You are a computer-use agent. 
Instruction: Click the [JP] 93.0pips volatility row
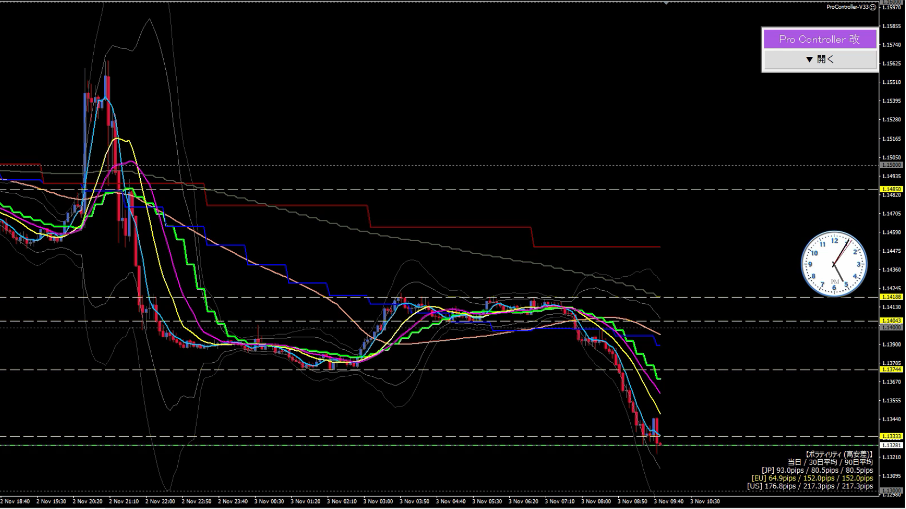pos(817,471)
